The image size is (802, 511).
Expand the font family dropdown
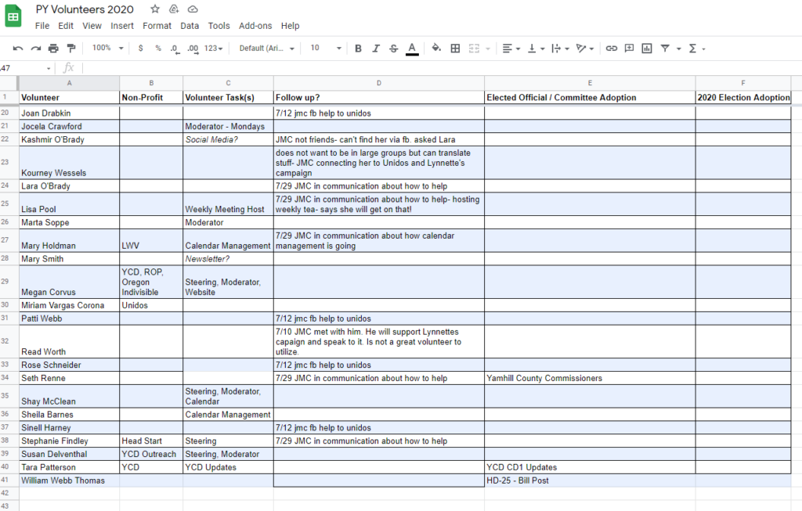267,49
